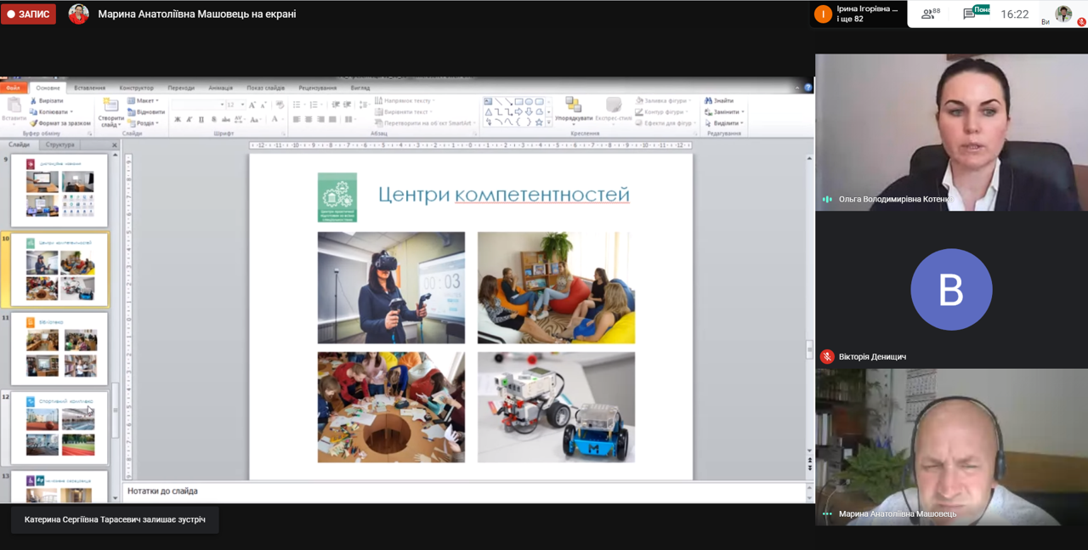Click the Упорядкувати (Arrange) icon
The image size is (1088, 550).
[573, 105]
